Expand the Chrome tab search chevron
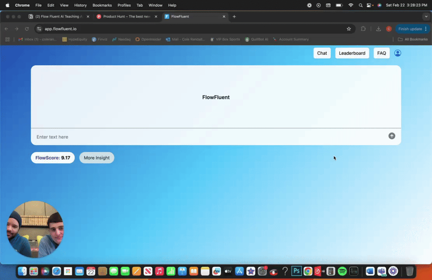The height and width of the screenshot is (280, 432). pyautogui.click(x=426, y=16)
